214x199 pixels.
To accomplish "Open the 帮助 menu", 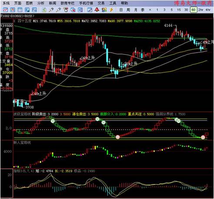I will coord(124,3).
